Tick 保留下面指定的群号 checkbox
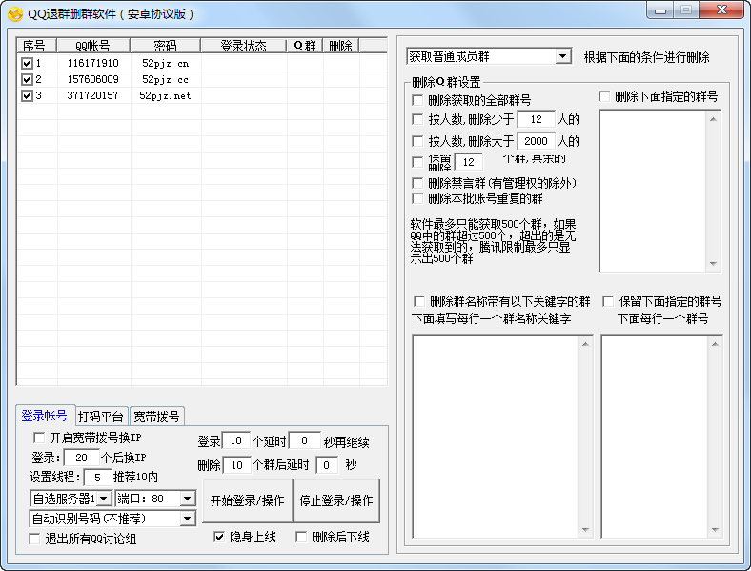 (x=608, y=301)
